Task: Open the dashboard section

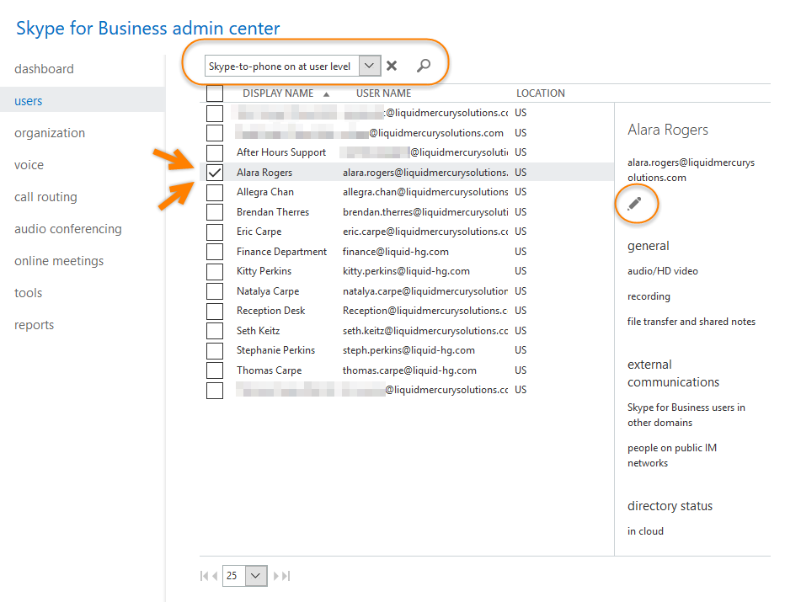Action: (x=44, y=69)
